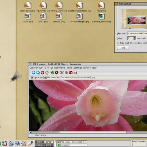Viewport: 147px width, 147px height.
Task: Click the Konqueror location URL field
Action: [95, 78]
